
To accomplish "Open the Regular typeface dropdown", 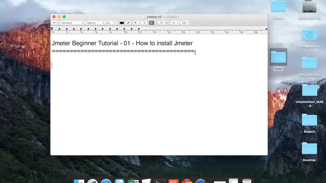I will [95, 23].
